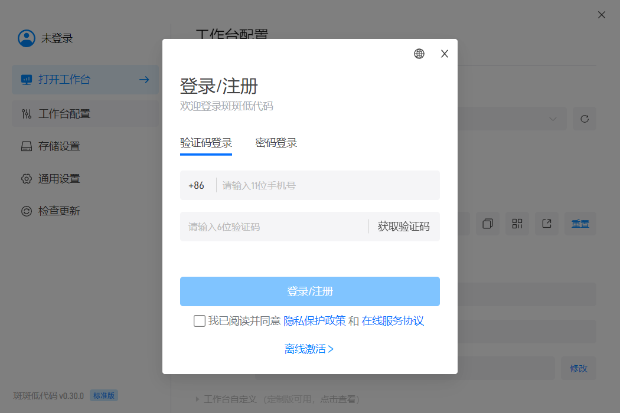
Task: Click the monitor icon next to 打开工作台
Action: (27, 80)
